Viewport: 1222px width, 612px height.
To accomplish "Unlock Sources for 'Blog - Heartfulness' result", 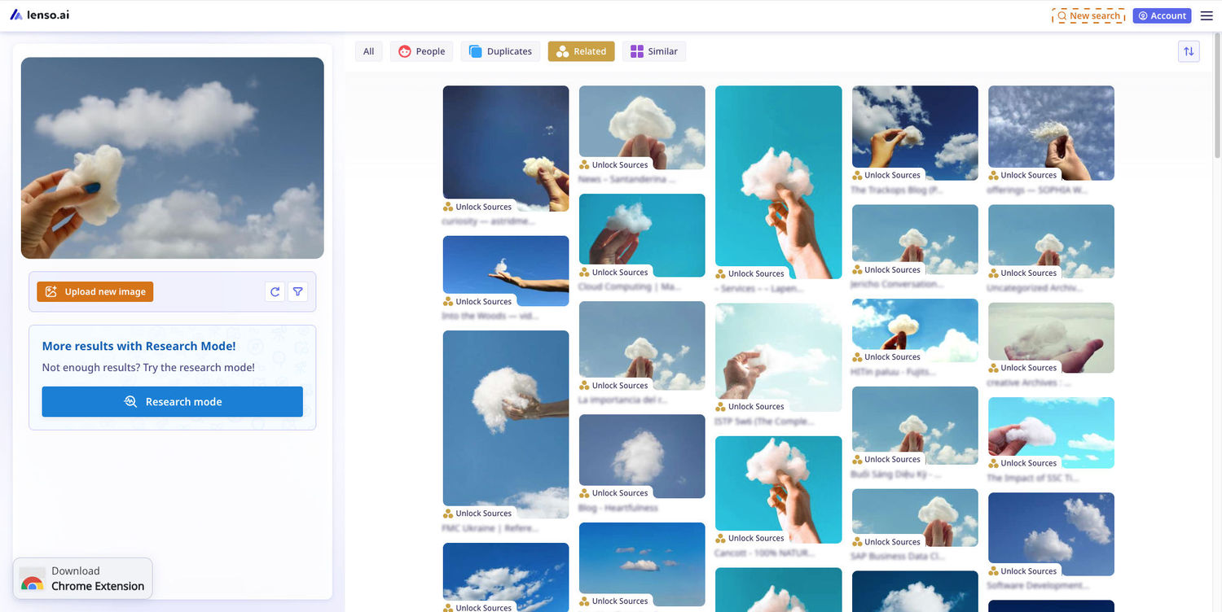I will 614,493.
